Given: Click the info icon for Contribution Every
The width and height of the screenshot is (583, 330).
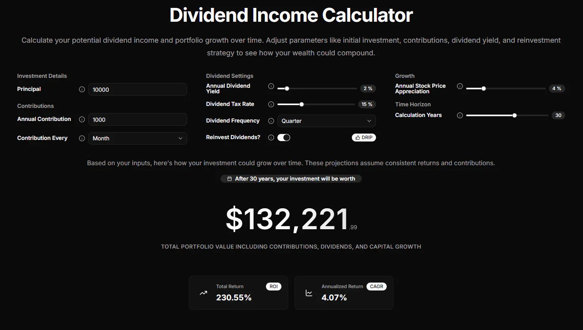Looking at the screenshot, I should coord(82,138).
